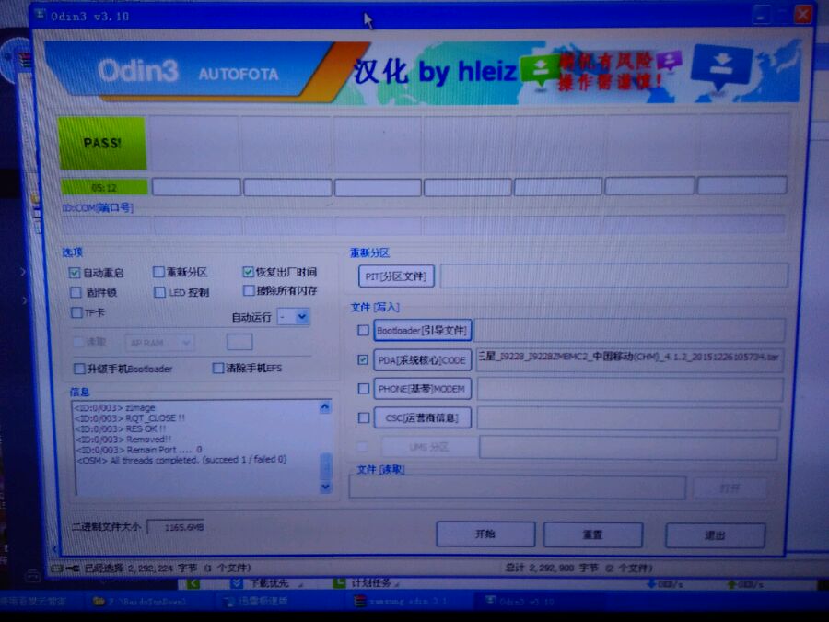Untick the PDA file checkbox
This screenshot has width=829, height=622.
pyautogui.click(x=363, y=359)
